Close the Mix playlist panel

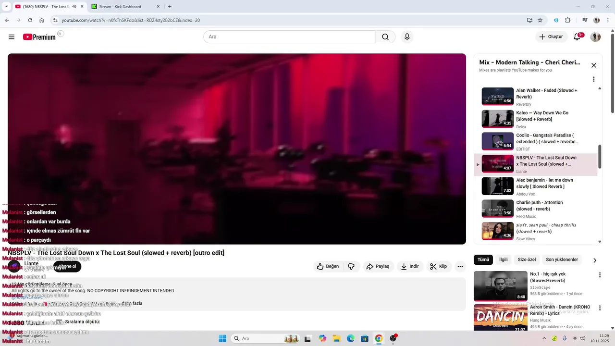pos(594,65)
